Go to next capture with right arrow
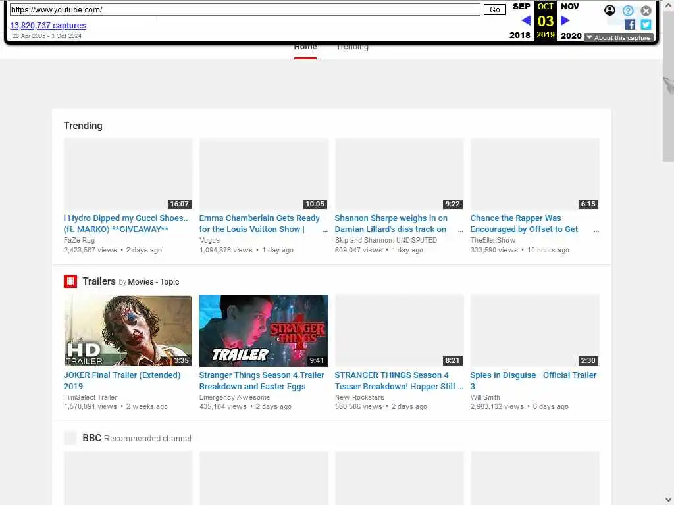This screenshot has height=505, width=674. (565, 20)
